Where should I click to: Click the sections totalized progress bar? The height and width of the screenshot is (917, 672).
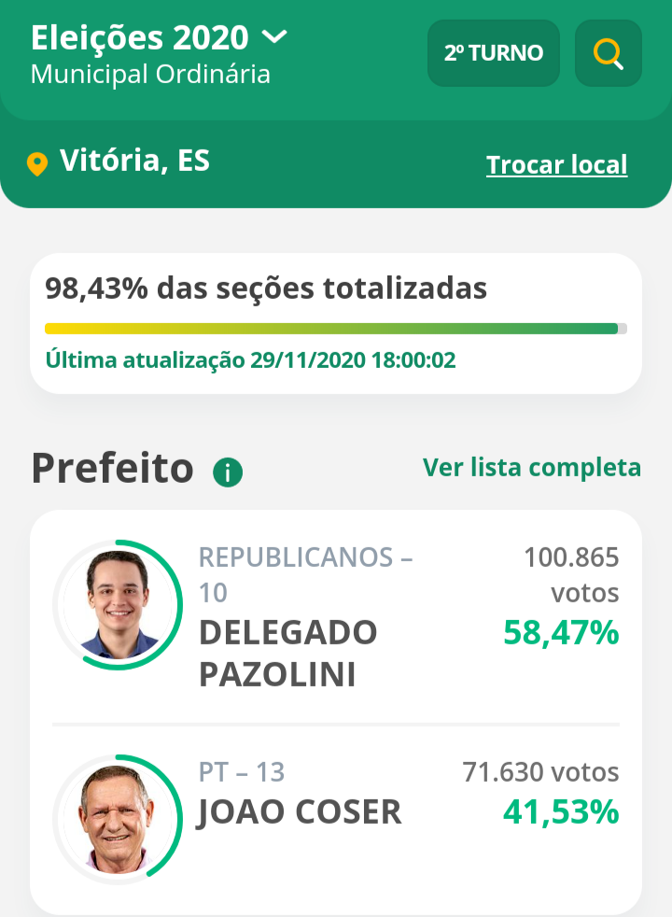[x=336, y=329]
